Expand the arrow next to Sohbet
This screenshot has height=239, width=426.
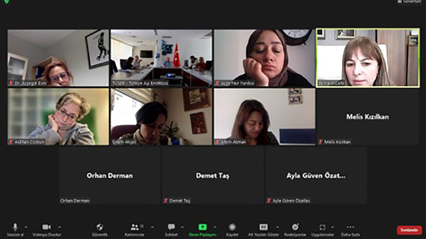pos(182,227)
